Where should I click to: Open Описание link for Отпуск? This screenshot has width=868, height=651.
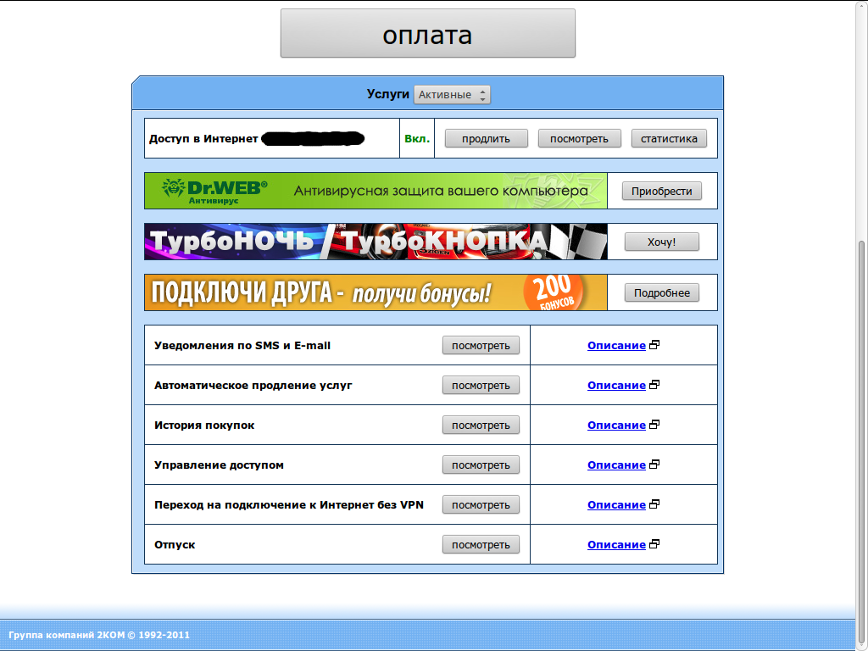617,545
